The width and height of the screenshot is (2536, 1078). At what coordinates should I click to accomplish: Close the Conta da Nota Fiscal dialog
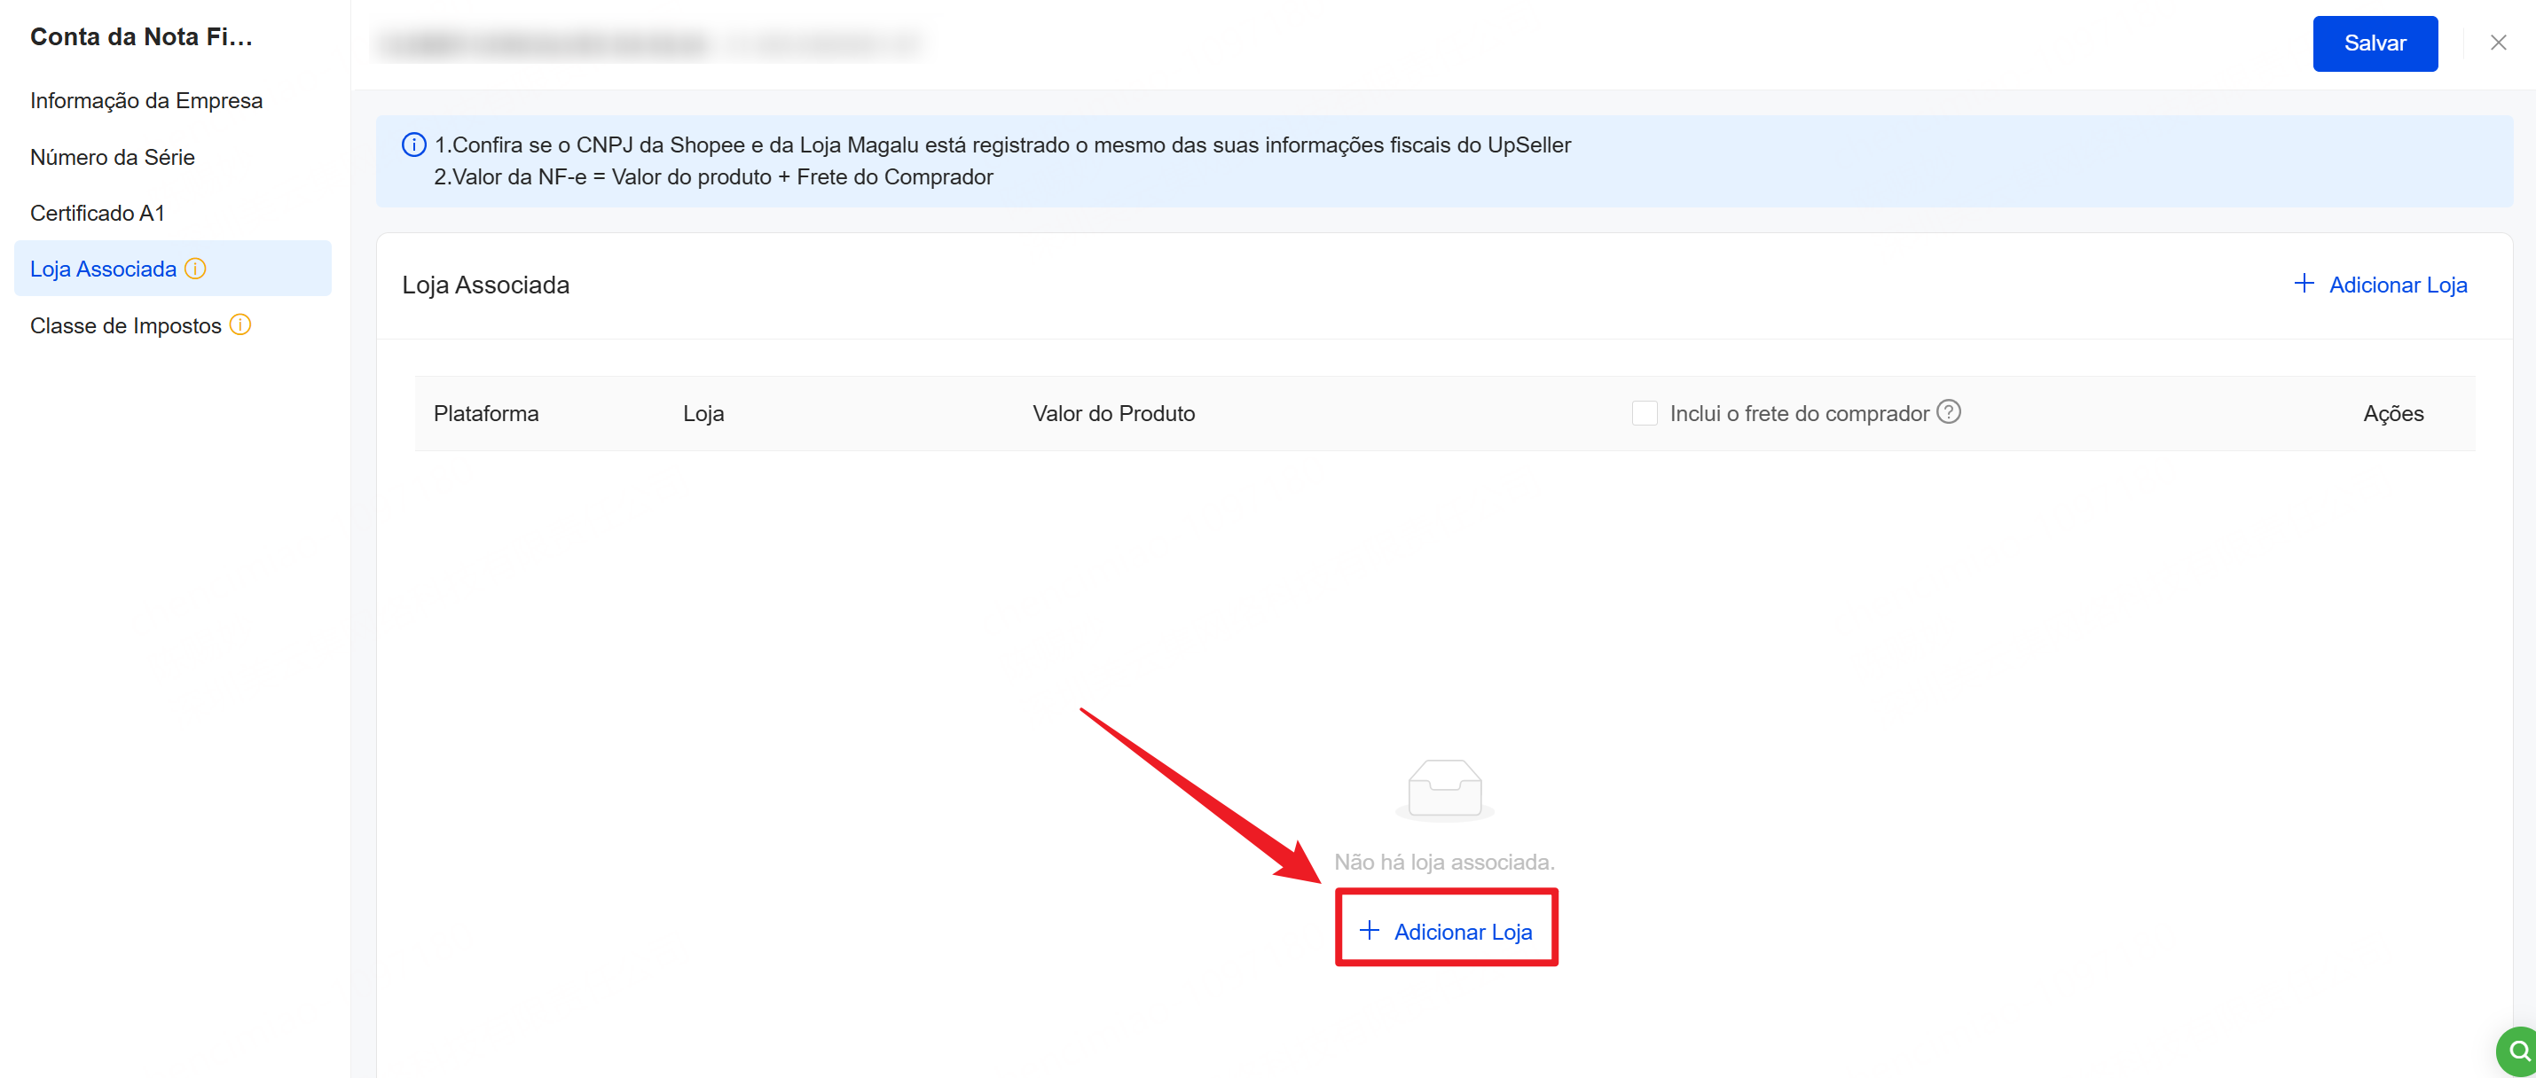point(2498,43)
